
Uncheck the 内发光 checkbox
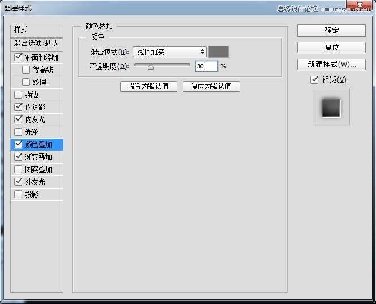pyautogui.click(x=18, y=119)
